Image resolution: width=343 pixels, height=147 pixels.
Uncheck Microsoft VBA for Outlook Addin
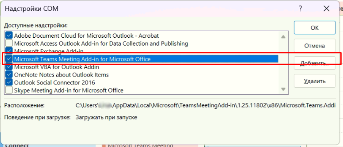click(9, 67)
